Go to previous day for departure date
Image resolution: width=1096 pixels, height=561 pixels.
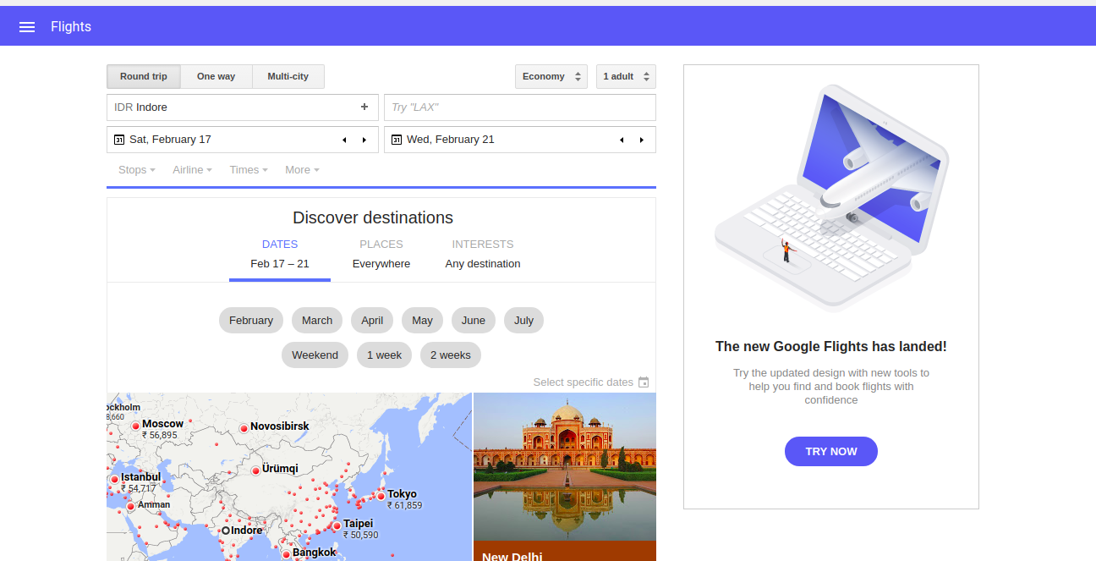pos(344,140)
